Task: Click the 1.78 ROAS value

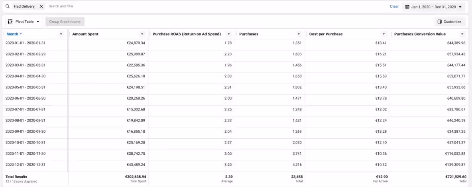Action: [228, 43]
